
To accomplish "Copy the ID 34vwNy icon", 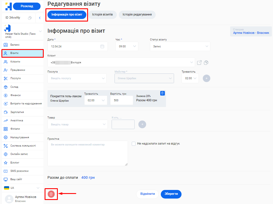I will pos(30,18).
